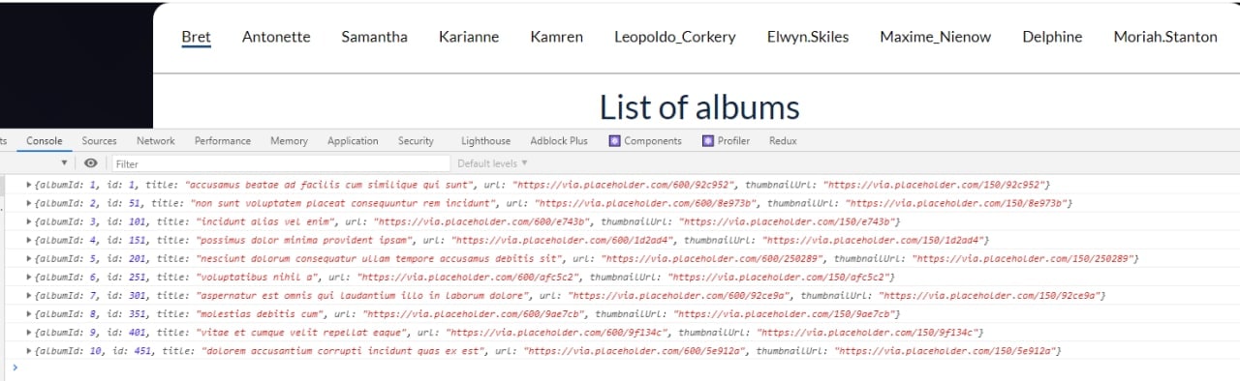The width and height of the screenshot is (1240, 381).
Task: Open the Application panel tab
Action: click(353, 141)
